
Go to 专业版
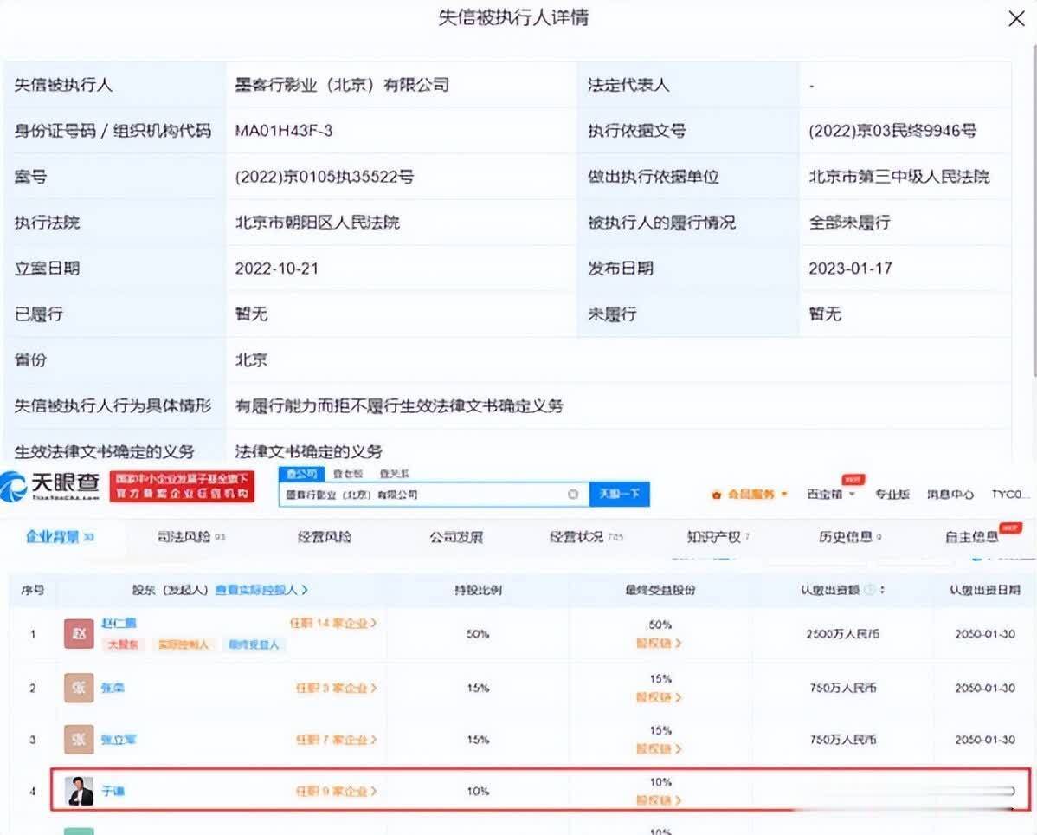pos(892,495)
